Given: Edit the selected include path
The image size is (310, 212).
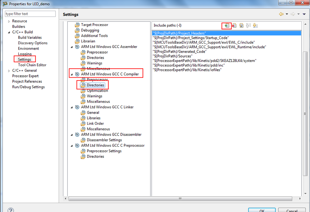Looking at the screenshot, I should tap(241, 26).
